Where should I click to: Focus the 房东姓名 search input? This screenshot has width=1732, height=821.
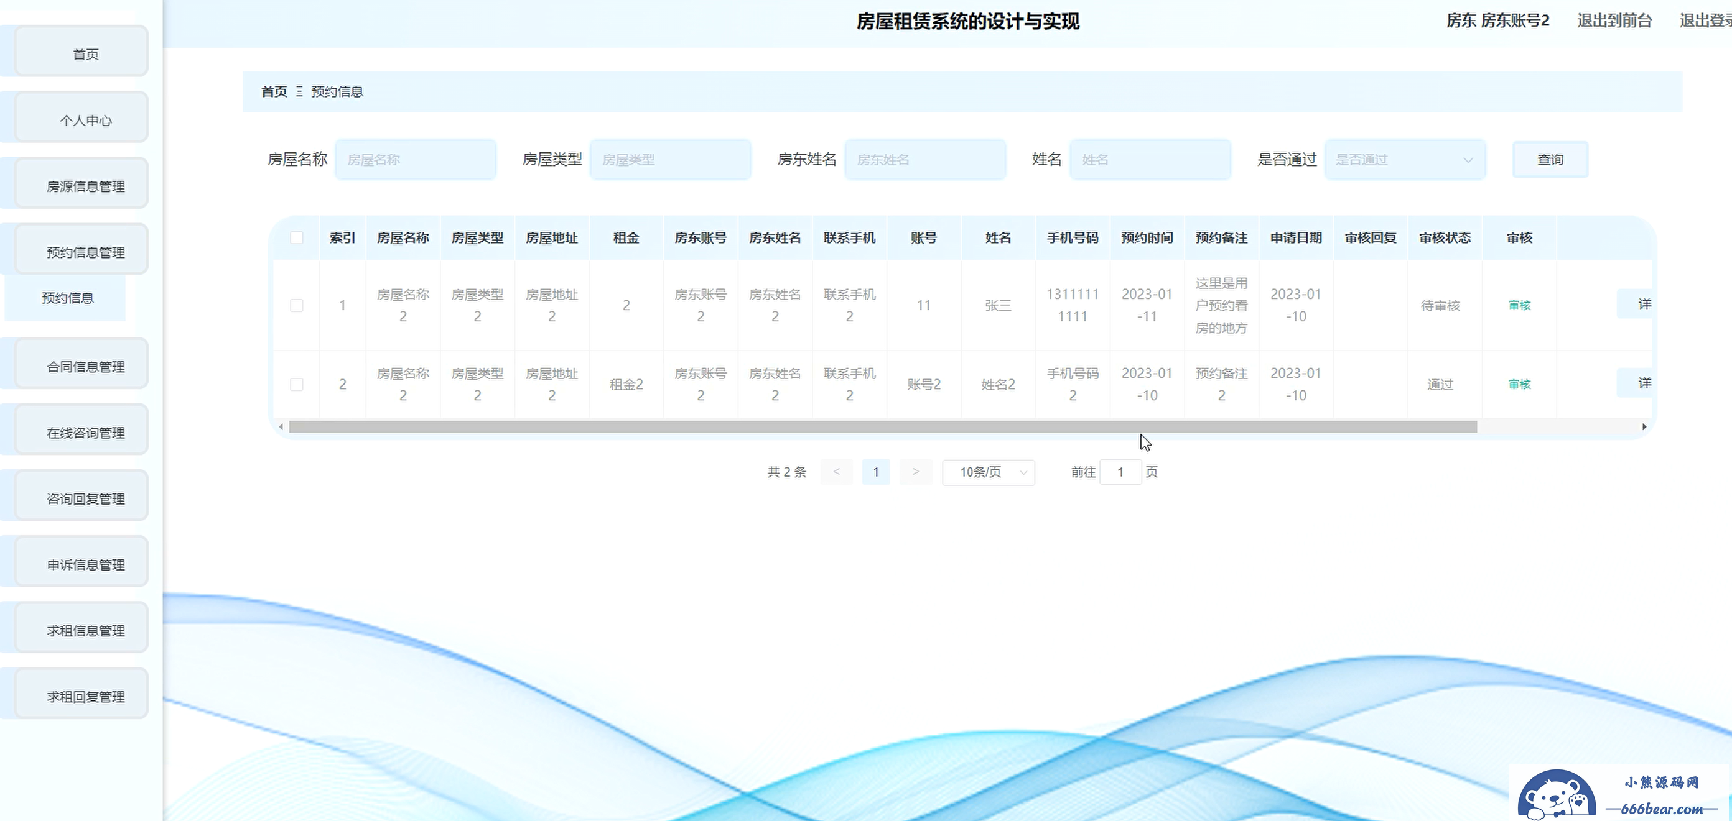click(925, 159)
